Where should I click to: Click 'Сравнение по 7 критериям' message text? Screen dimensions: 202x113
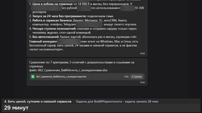(x=49, y=62)
